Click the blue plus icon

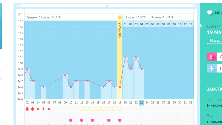(x=212, y=68)
